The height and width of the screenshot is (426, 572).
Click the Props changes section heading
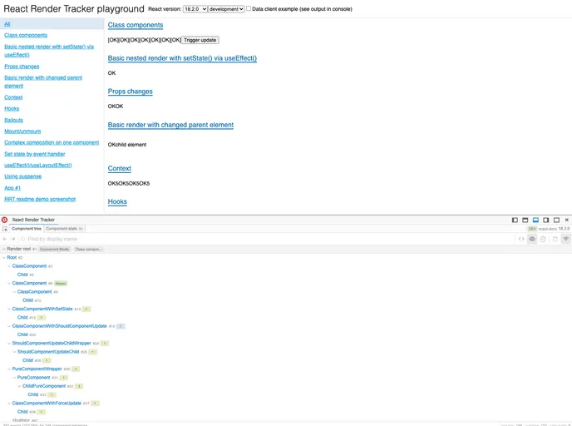(x=131, y=92)
